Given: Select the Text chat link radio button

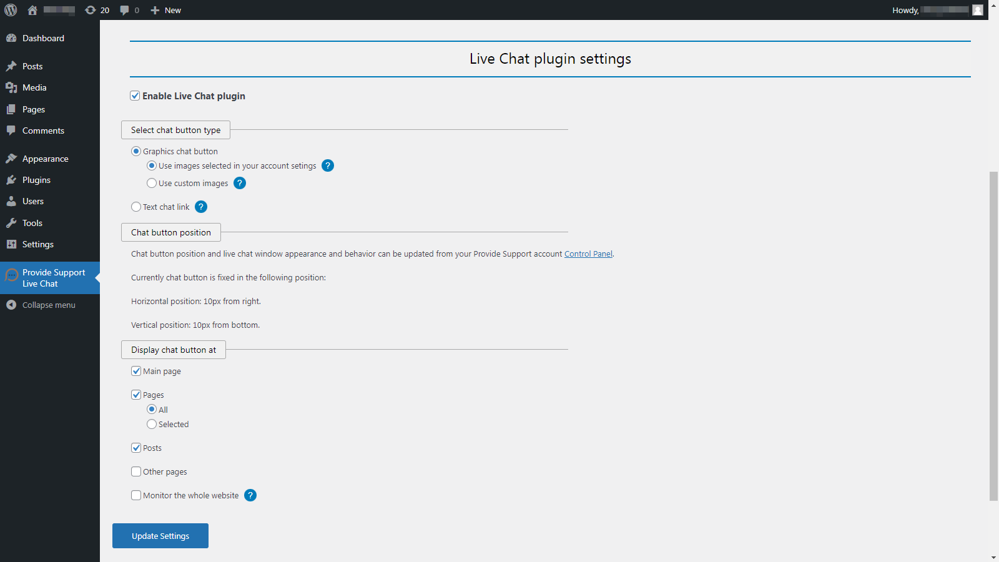Looking at the screenshot, I should coord(136,207).
